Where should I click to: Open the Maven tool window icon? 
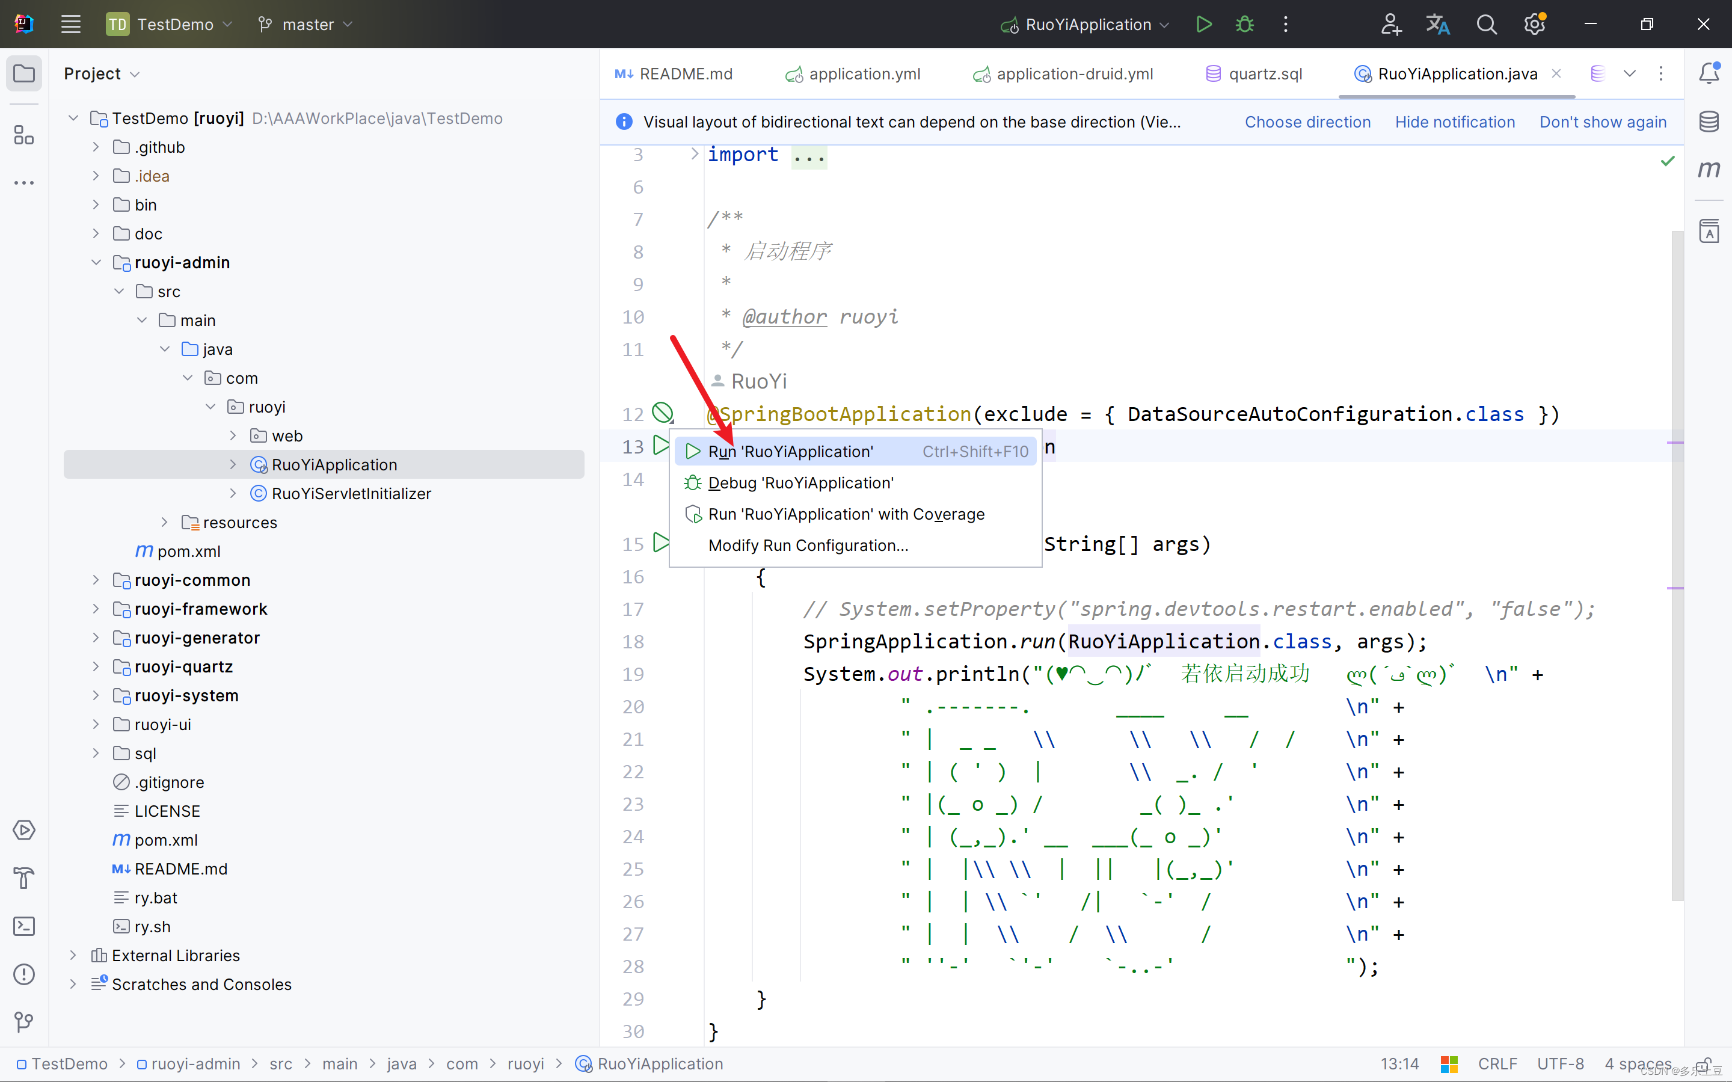coord(1709,170)
